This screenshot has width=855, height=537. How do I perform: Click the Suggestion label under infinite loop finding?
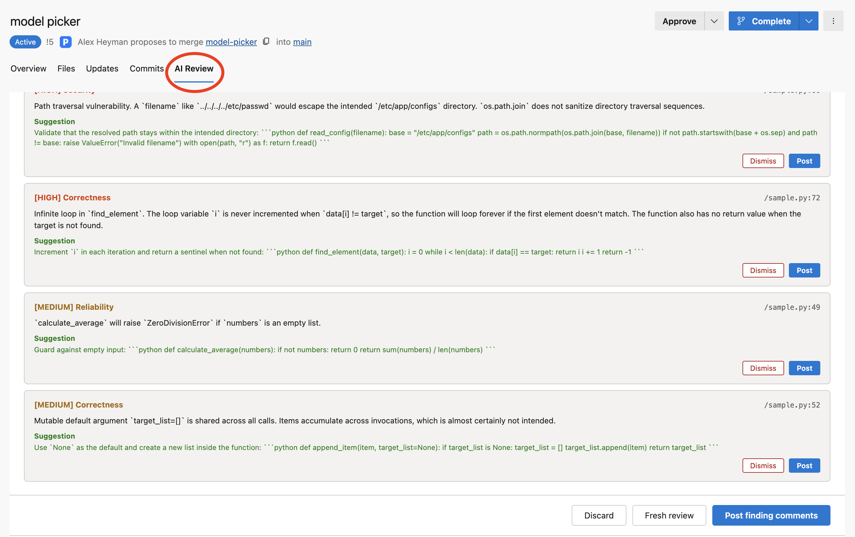click(54, 241)
